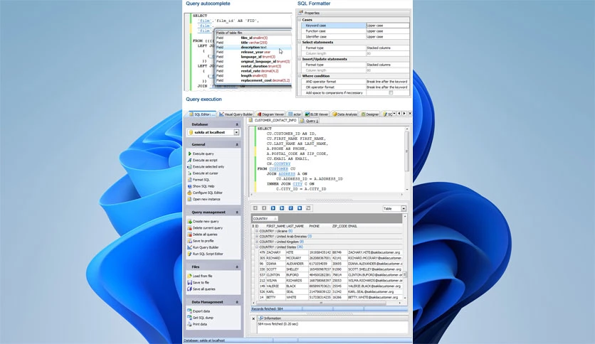Click the Create new query icon
The height and width of the screenshot is (344, 595).
(190, 221)
